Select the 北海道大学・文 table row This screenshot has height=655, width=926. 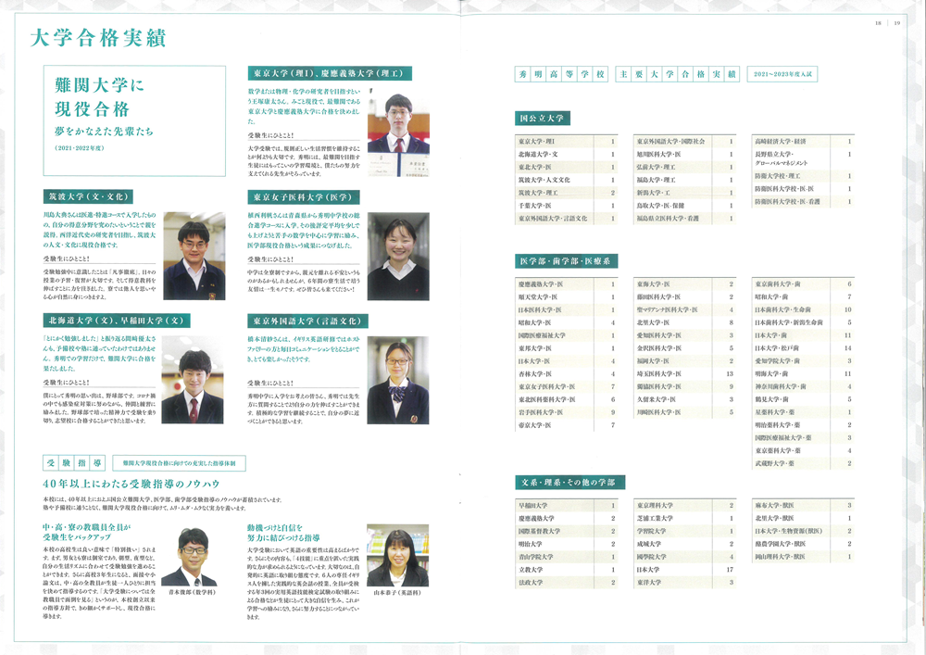pos(567,154)
